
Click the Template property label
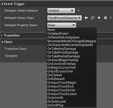pos(11,56)
